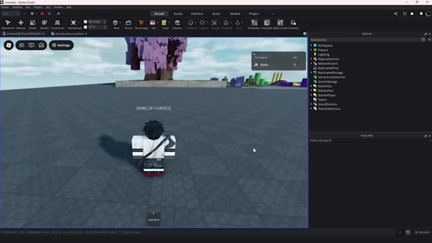Click the Exécuter button in command bar
432x243 pixels.
point(422,232)
